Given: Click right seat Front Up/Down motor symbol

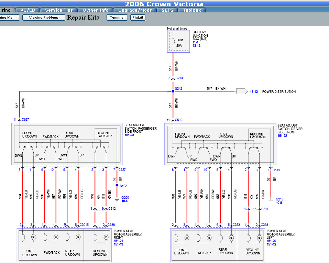Looking at the screenshot, I should click(x=34, y=237).
